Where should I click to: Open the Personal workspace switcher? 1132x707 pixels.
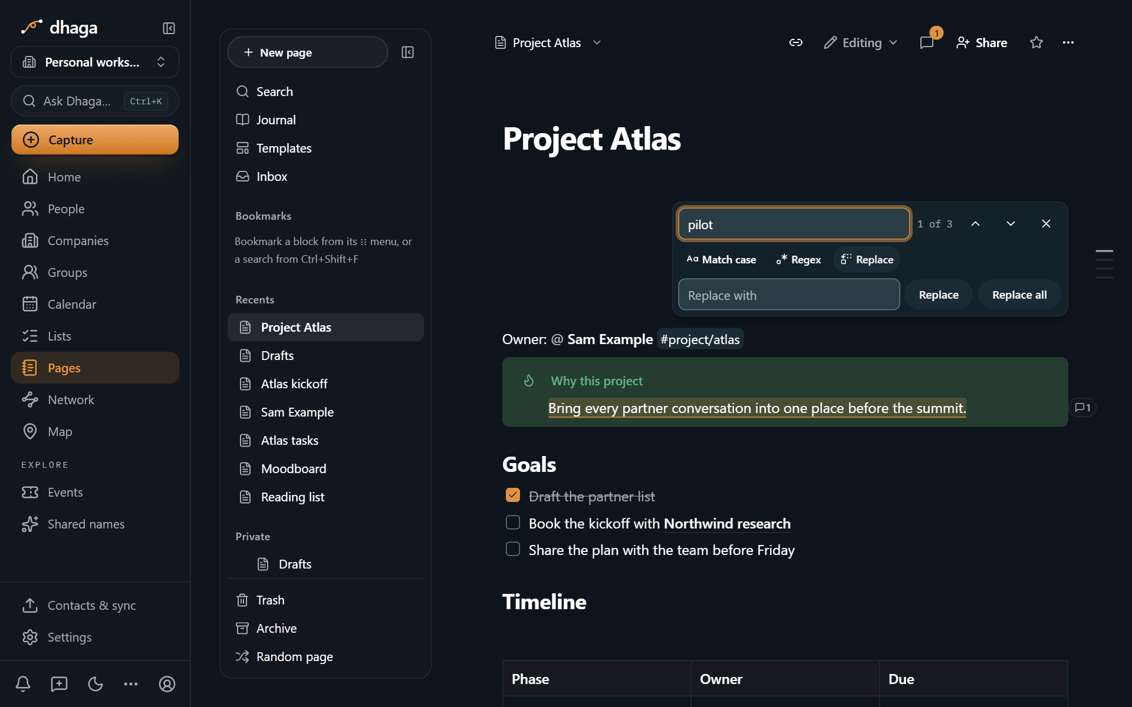[x=95, y=62]
